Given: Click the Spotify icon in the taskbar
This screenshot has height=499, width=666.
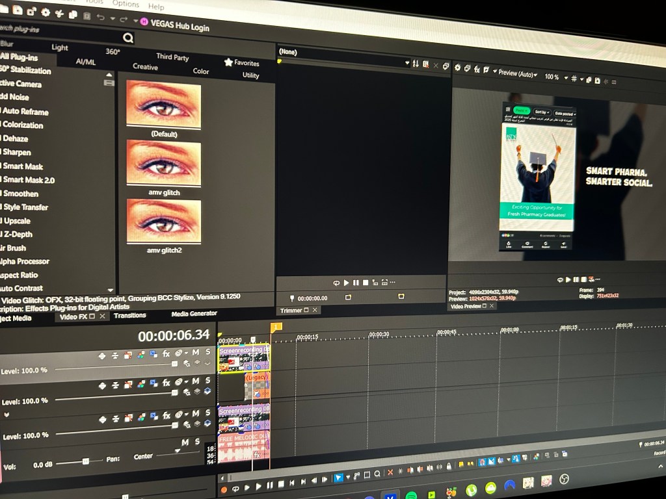Looking at the screenshot, I should tap(411, 495).
